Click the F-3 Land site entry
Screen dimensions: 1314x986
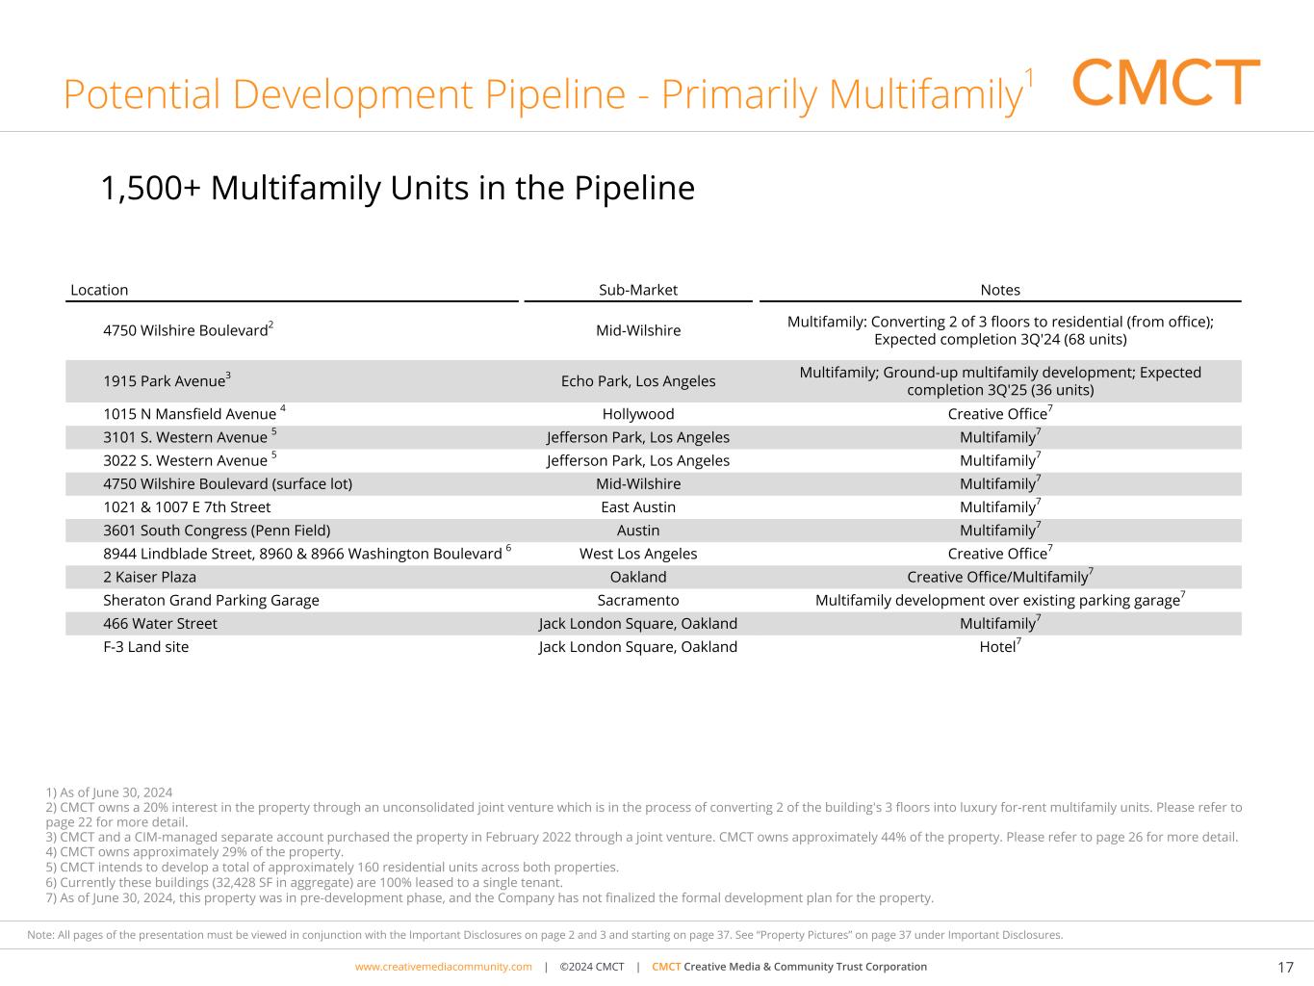145,647
